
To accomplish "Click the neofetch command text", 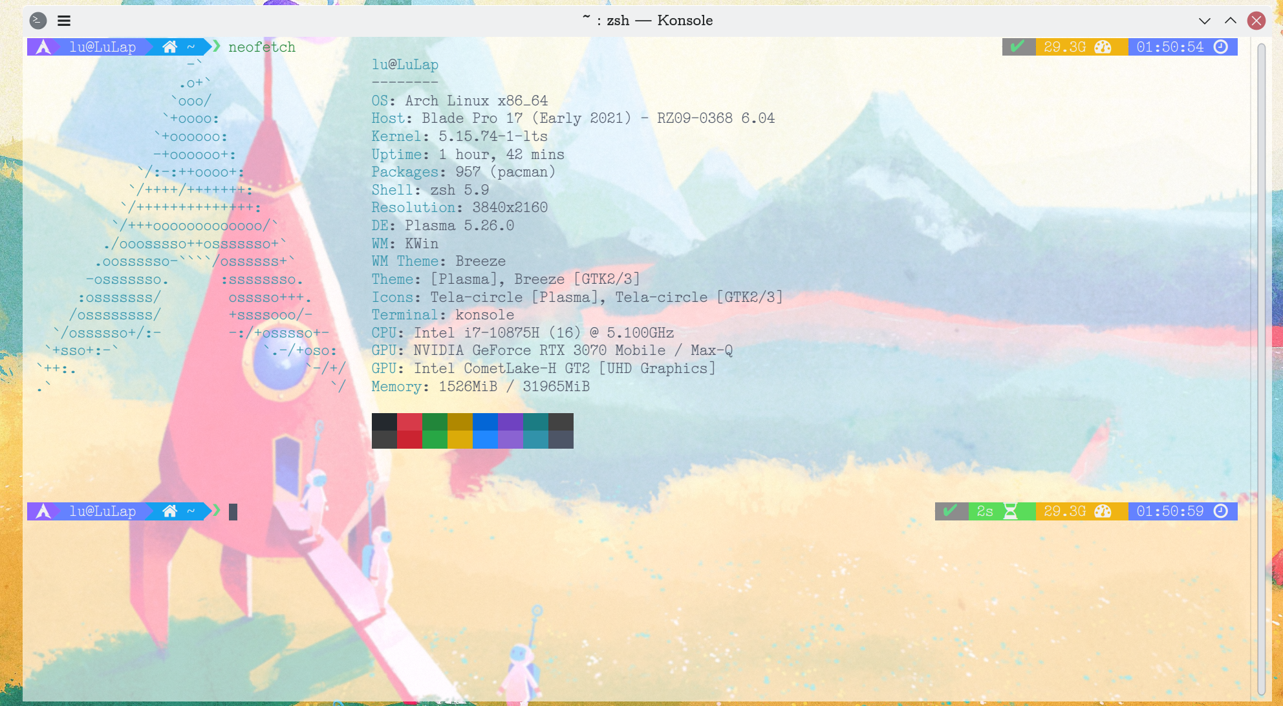I will click(261, 47).
